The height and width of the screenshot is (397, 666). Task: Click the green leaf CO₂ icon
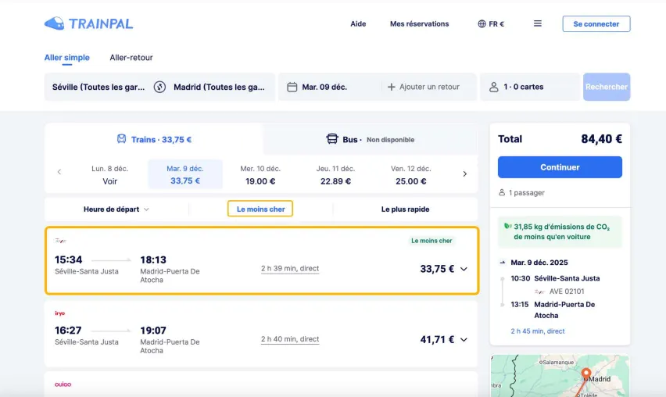[x=507, y=227]
